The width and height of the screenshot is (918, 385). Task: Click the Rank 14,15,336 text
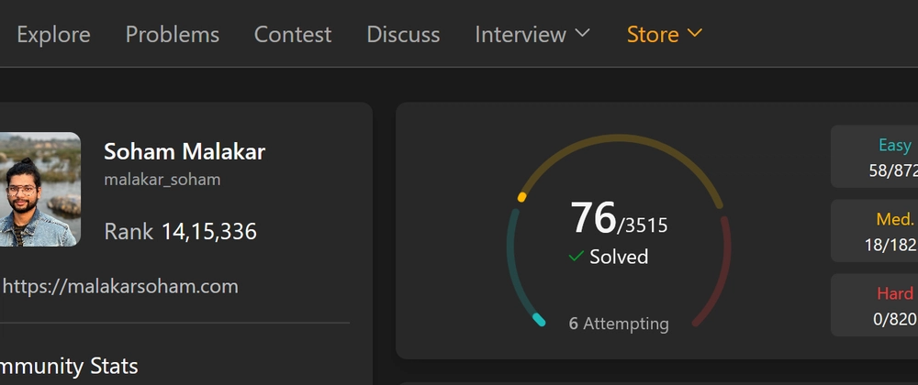point(180,231)
